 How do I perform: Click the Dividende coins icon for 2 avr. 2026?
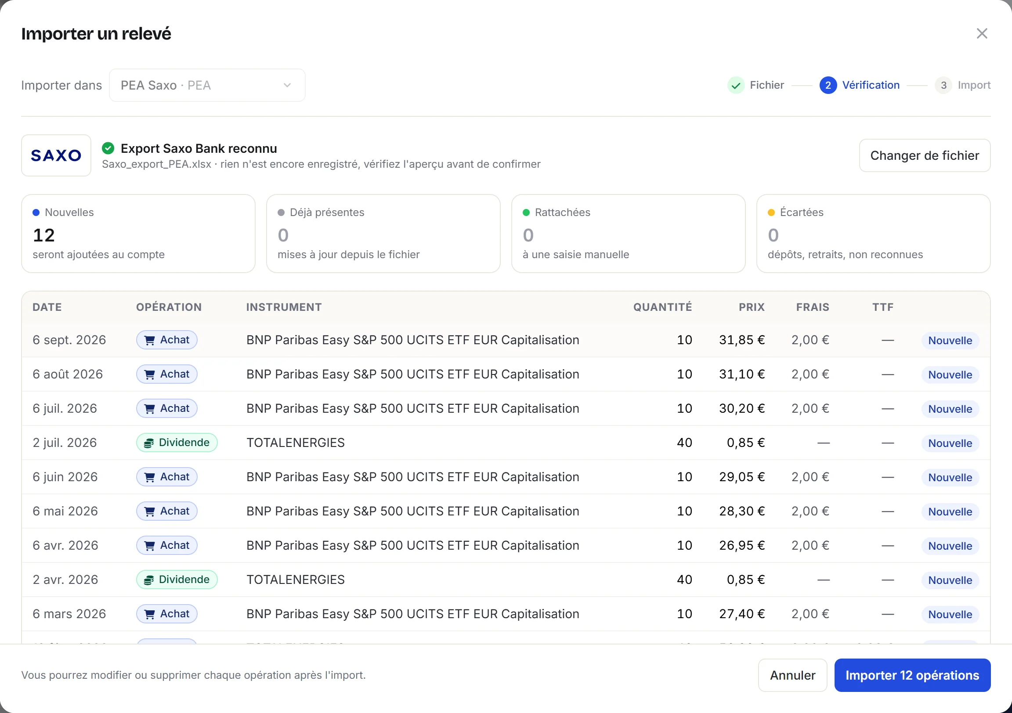149,580
